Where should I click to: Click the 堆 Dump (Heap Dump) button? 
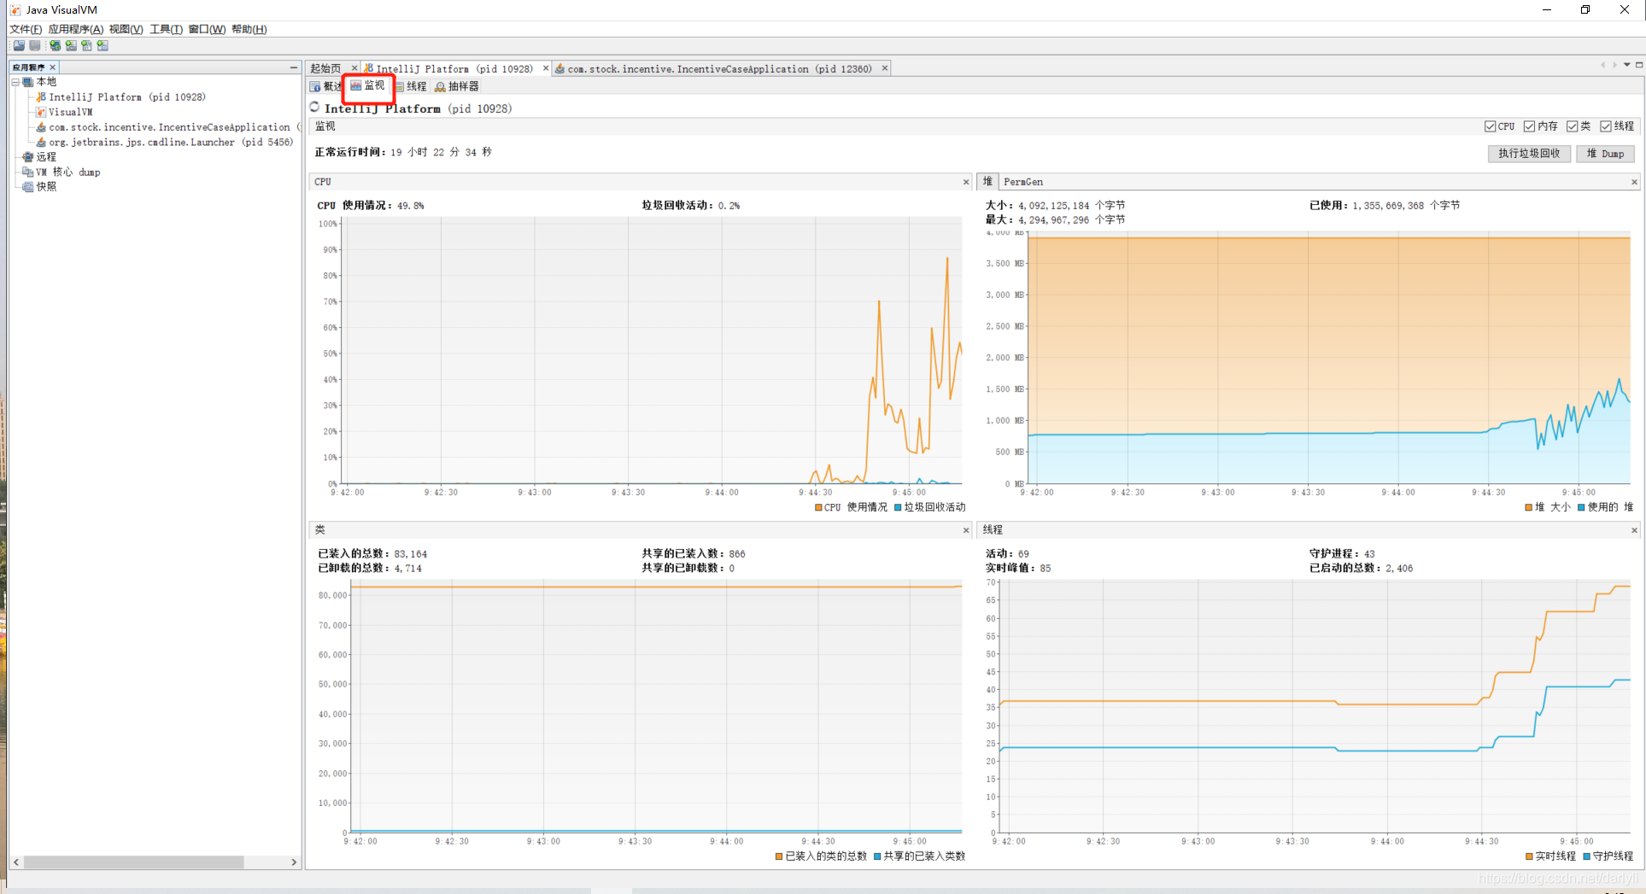point(1606,154)
